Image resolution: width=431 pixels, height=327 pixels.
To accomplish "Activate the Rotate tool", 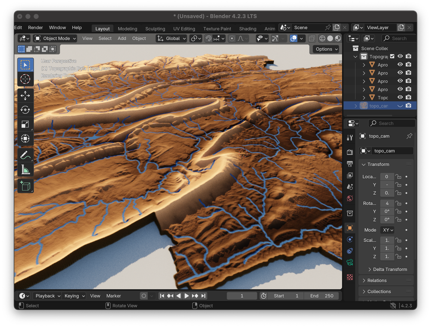I will [x=25, y=110].
